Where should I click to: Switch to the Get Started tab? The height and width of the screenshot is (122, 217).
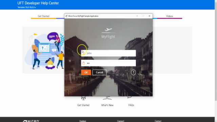43,16
